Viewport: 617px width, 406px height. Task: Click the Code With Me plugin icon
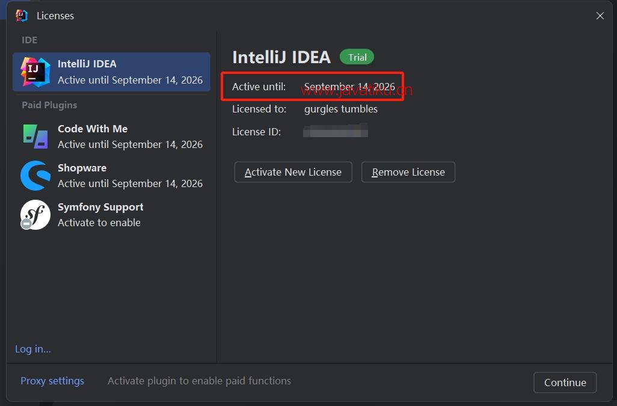pos(35,137)
